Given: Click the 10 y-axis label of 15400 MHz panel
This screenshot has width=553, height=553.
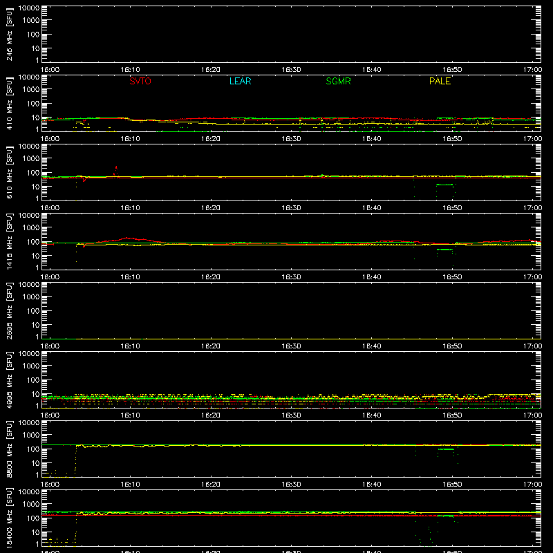Looking at the screenshot, I should tap(35, 532).
